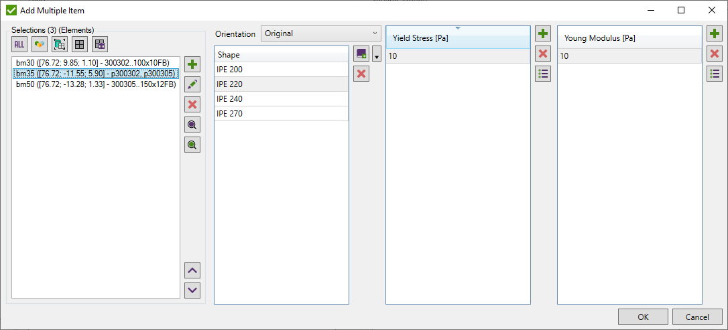Screen dimensions: 728x330
Task: Click the green magnifier zoom icon
Action: tap(193, 145)
